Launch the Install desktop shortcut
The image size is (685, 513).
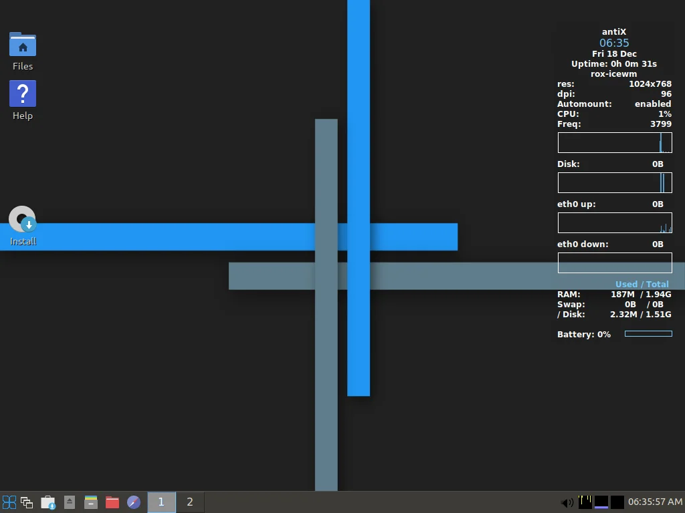coord(22,220)
